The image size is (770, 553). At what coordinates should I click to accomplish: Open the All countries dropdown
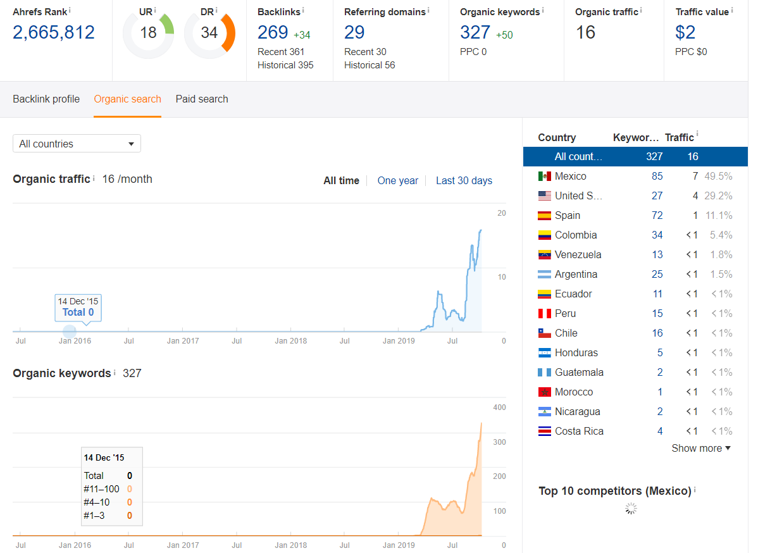pyautogui.click(x=77, y=144)
